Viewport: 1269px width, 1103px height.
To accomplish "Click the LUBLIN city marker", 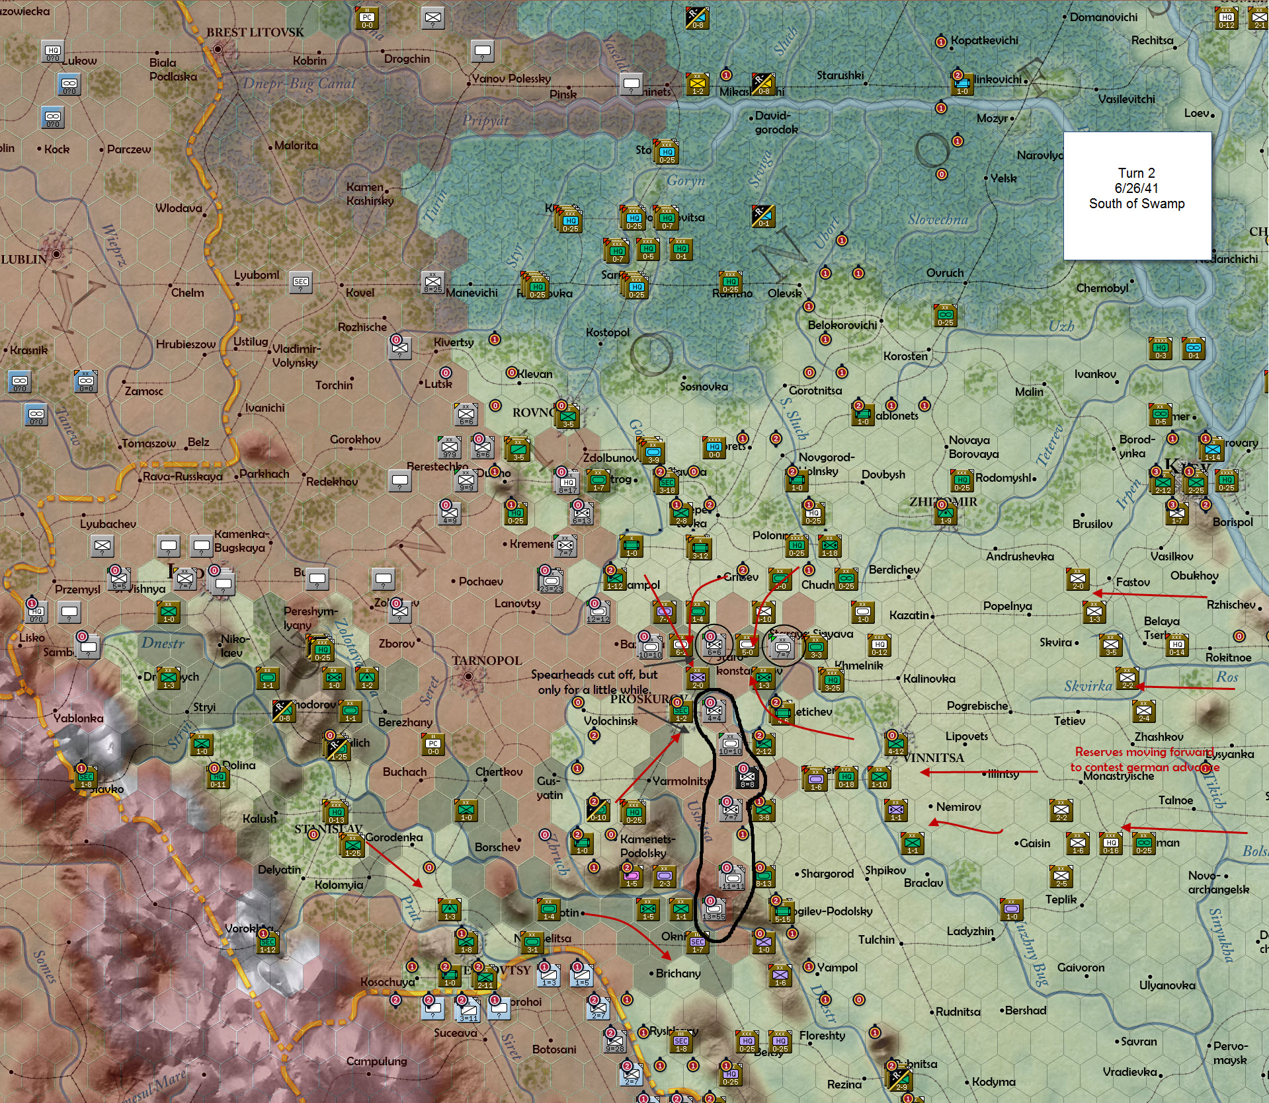I will click(x=57, y=254).
